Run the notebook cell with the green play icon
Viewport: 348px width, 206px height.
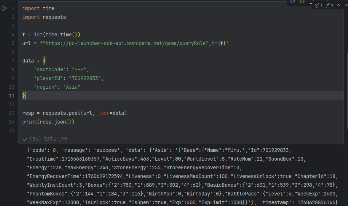[x=4, y=8]
